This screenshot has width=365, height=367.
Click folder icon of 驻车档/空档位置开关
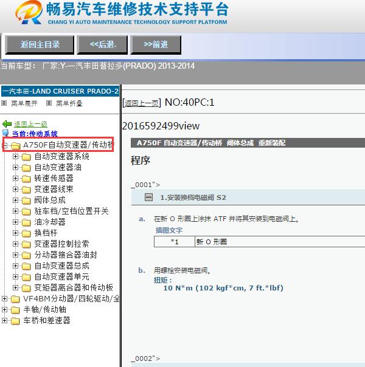pos(26,211)
